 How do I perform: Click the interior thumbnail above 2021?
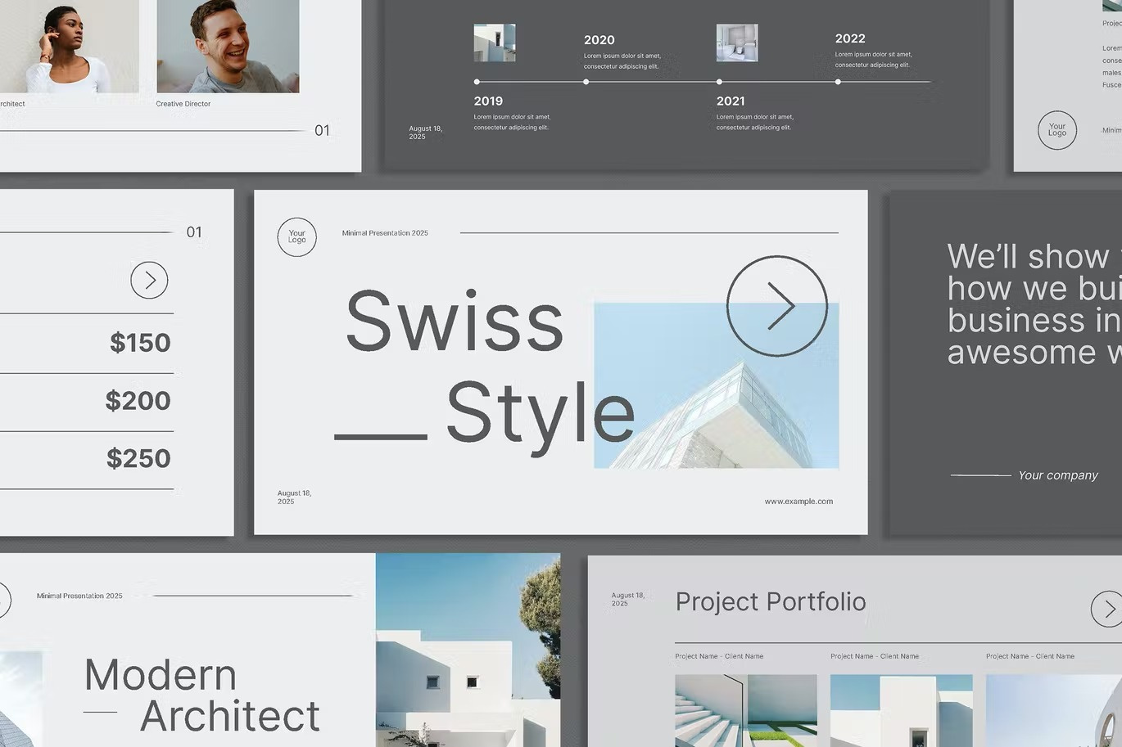737,43
